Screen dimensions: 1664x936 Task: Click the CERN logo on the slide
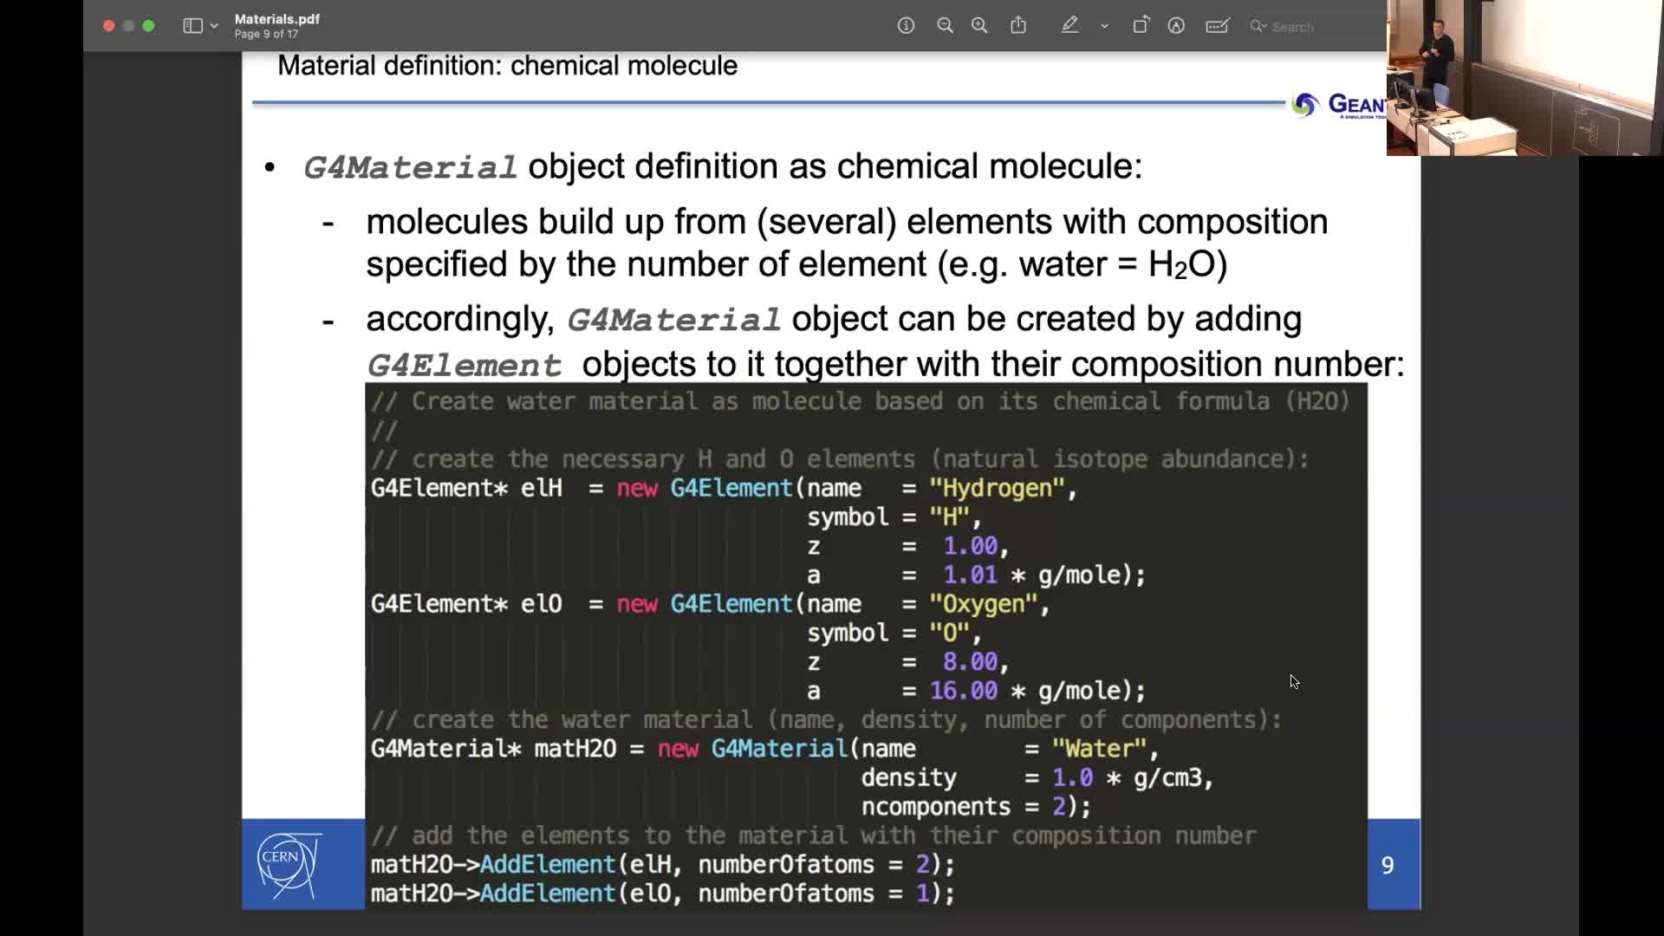[286, 864]
